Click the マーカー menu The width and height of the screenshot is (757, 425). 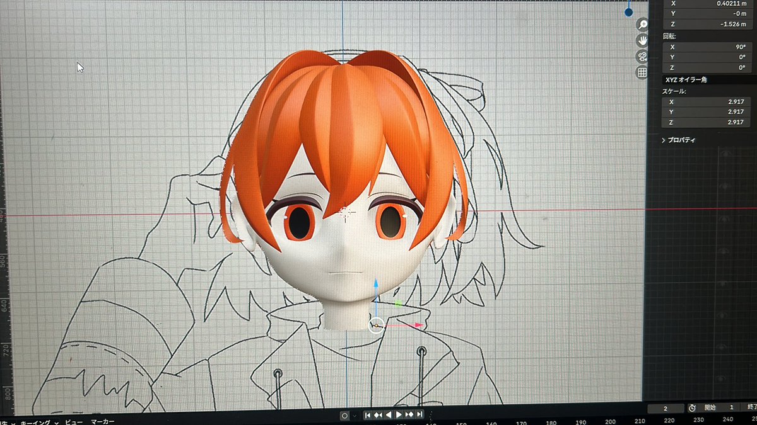pyautogui.click(x=103, y=420)
